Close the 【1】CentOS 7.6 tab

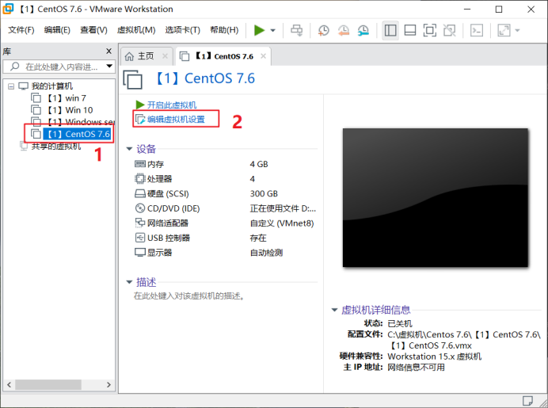click(x=263, y=56)
